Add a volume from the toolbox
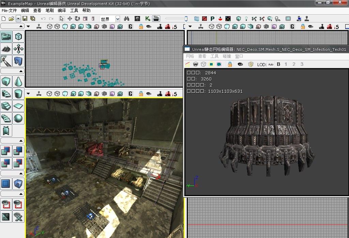The image size is (349, 238). (18, 184)
